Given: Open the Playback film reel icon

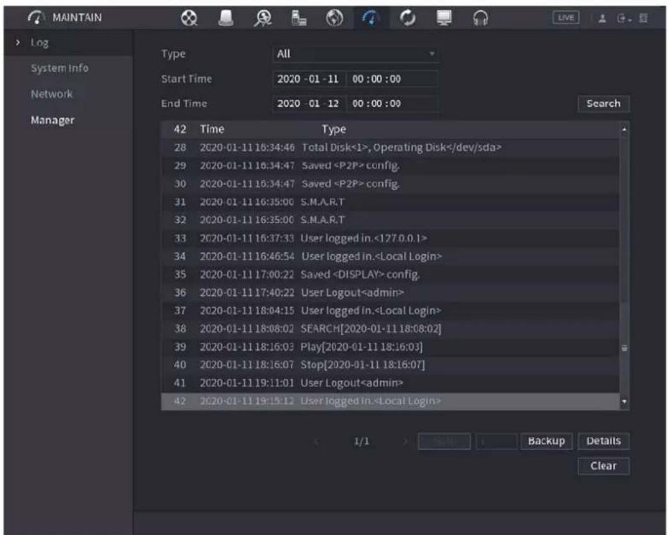Looking at the screenshot, I should (189, 18).
